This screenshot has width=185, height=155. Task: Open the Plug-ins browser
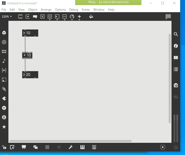tap(4, 99)
